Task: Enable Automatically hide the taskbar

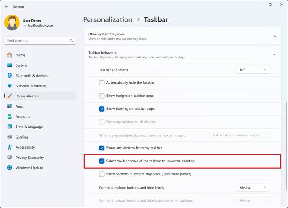Action: (102, 83)
